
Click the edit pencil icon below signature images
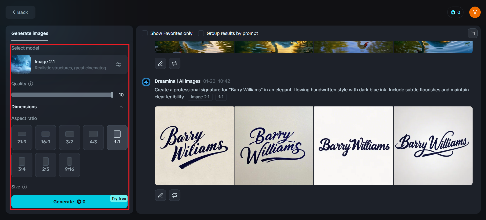click(x=160, y=195)
